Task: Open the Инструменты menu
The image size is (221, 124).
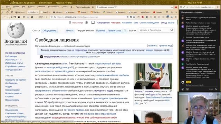Action: (x=53, y=7)
